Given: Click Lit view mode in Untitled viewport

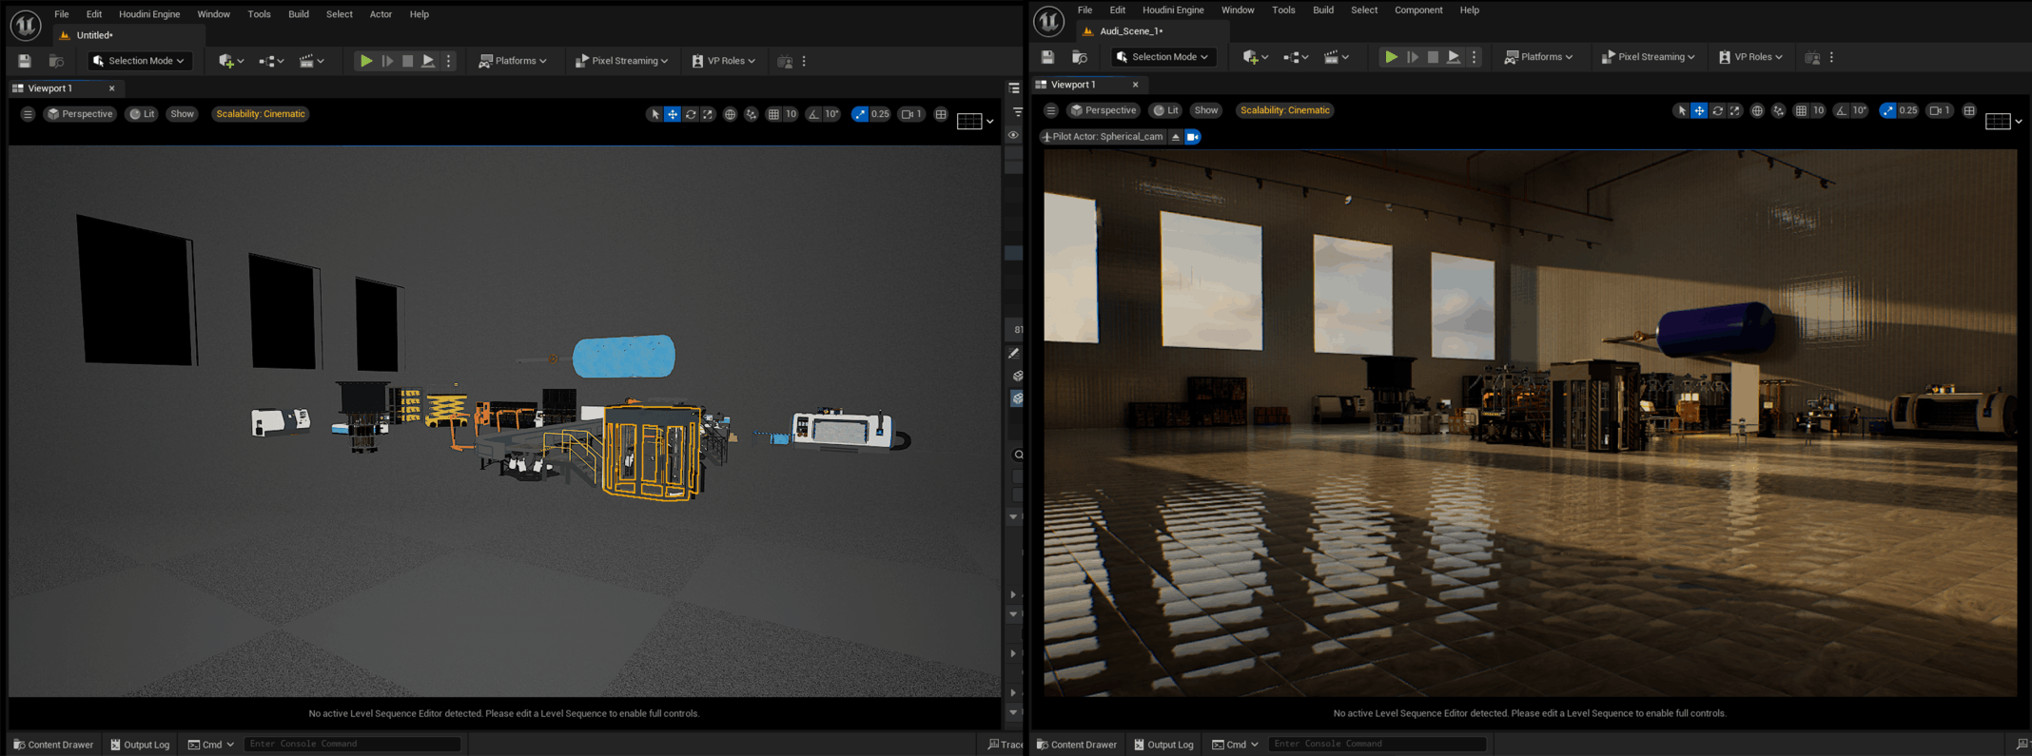Looking at the screenshot, I should (143, 114).
